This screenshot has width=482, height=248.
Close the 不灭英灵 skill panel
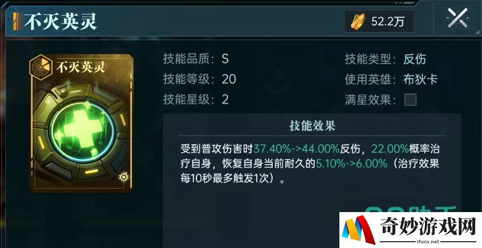(457, 18)
